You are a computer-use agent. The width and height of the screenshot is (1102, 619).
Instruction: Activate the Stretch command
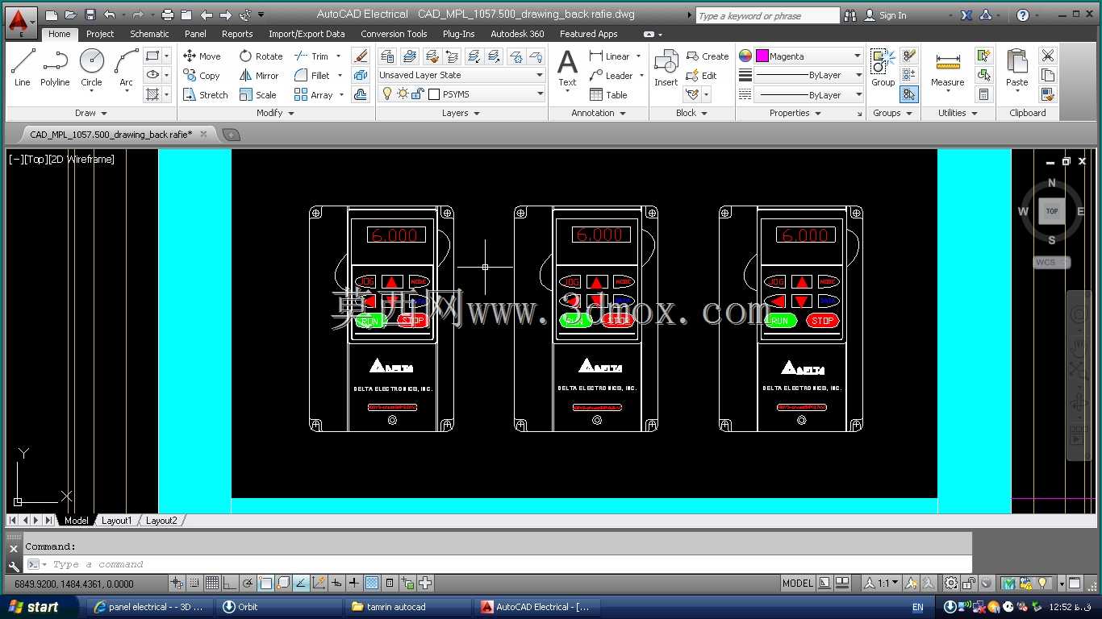coord(205,95)
